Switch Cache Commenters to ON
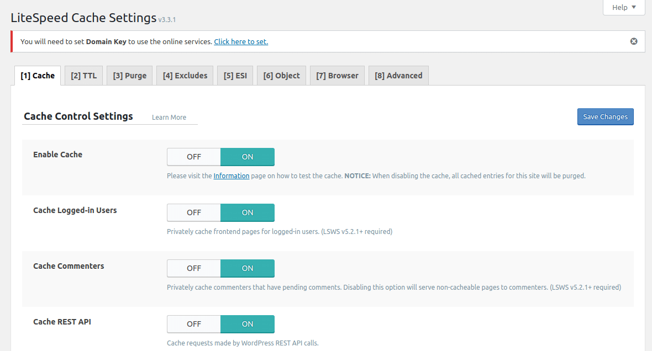Screen dimensions: 652x351 click(x=248, y=268)
